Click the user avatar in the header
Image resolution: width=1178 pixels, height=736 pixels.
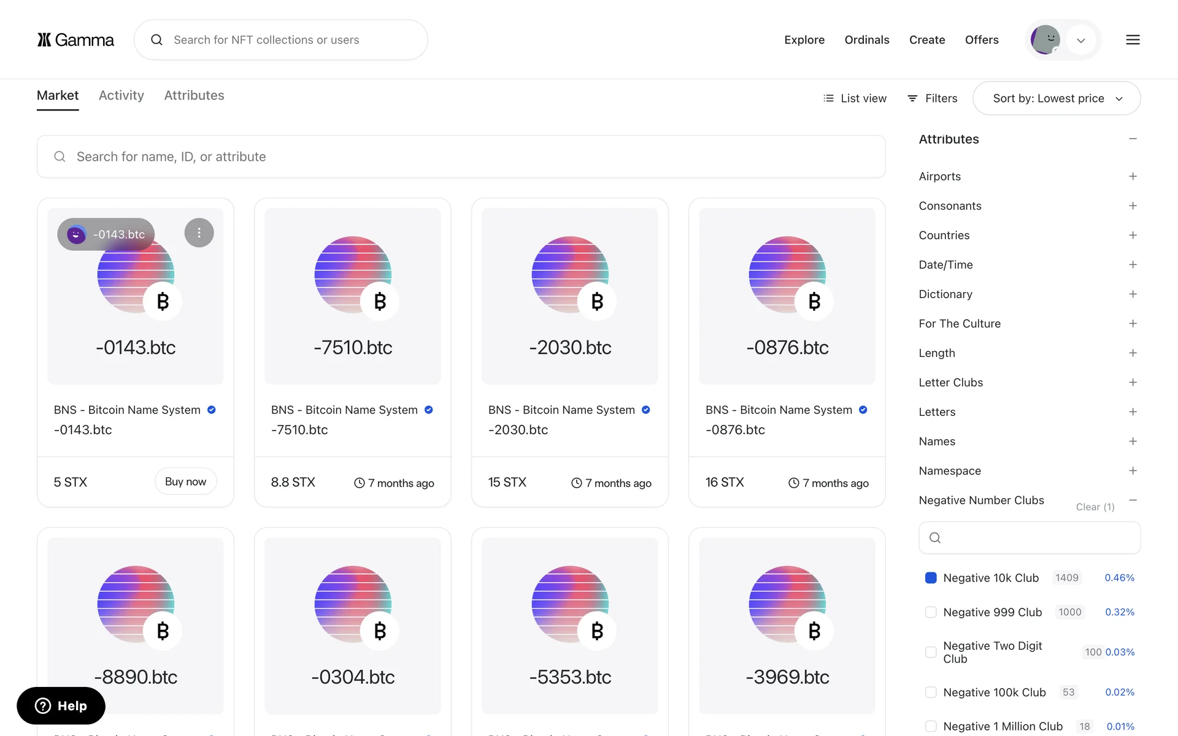coord(1045,40)
